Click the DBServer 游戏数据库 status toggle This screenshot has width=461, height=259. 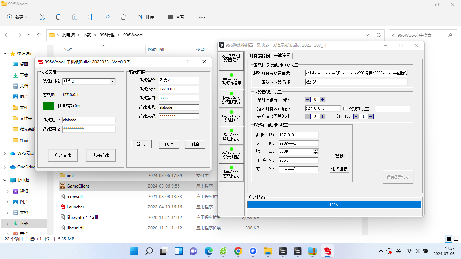[231, 80]
